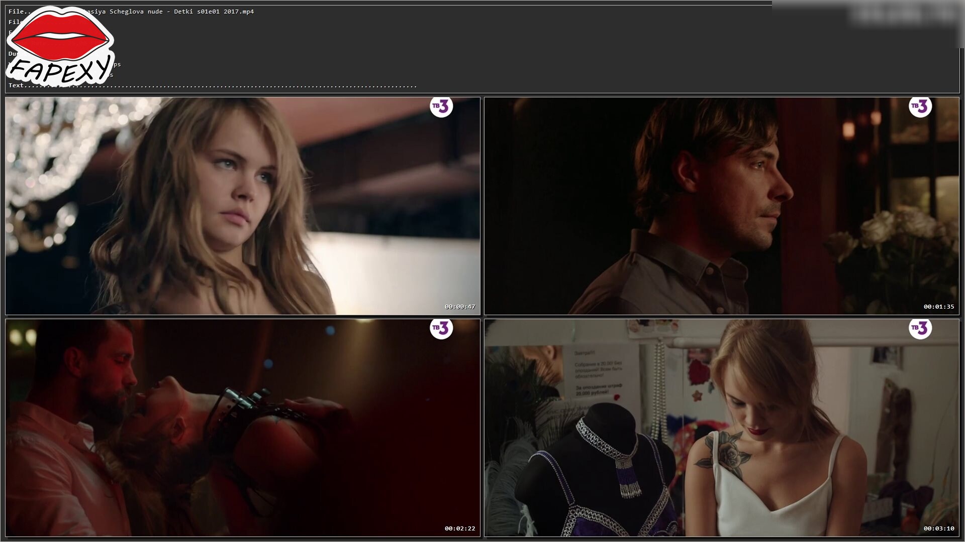Select the 00:03:10 timestamp text
Image resolution: width=965 pixels, height=542 pixels.
(x=939, y=528)
